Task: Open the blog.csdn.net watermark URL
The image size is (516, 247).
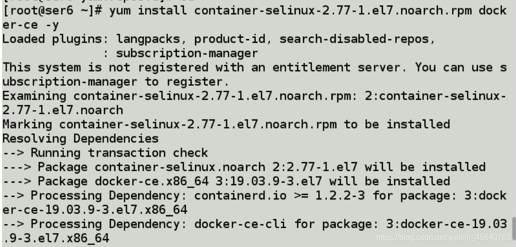Action: point(443,238)
